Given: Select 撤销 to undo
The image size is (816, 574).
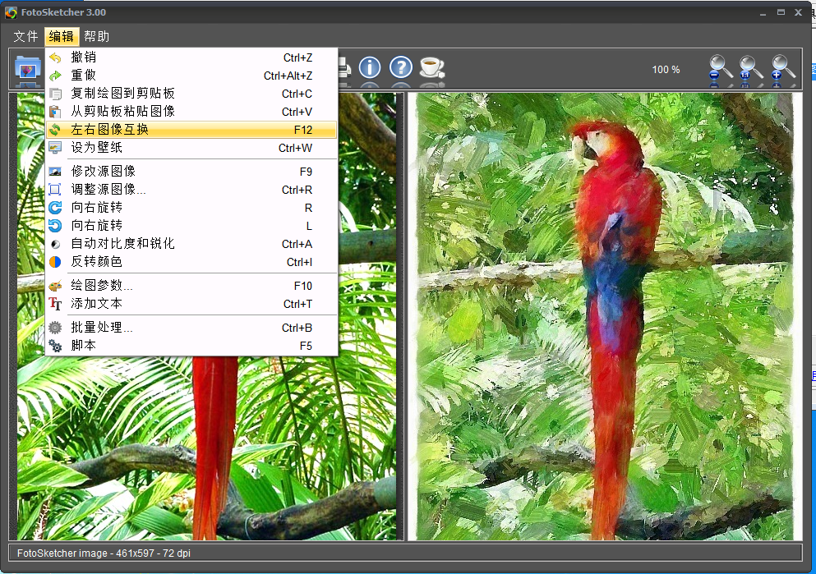Looking at the screenshot, I should click(83, 57).
